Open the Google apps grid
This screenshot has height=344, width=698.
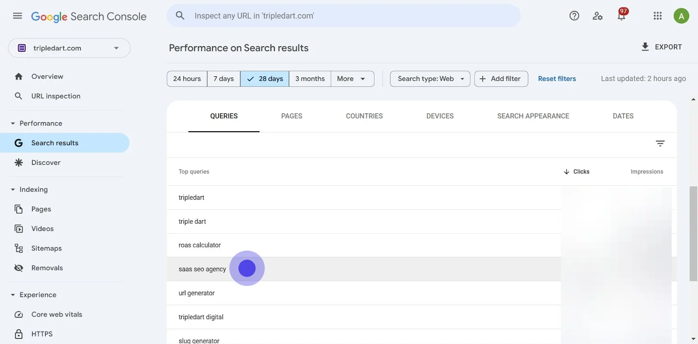click(x=658, y=16)
